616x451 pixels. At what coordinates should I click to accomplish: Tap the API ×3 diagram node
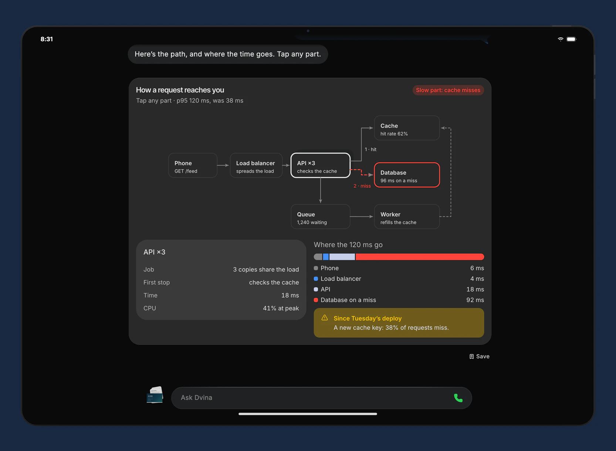320,165
